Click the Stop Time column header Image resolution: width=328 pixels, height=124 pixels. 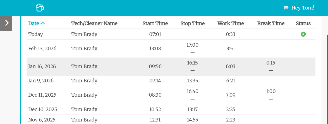[192, 23]
